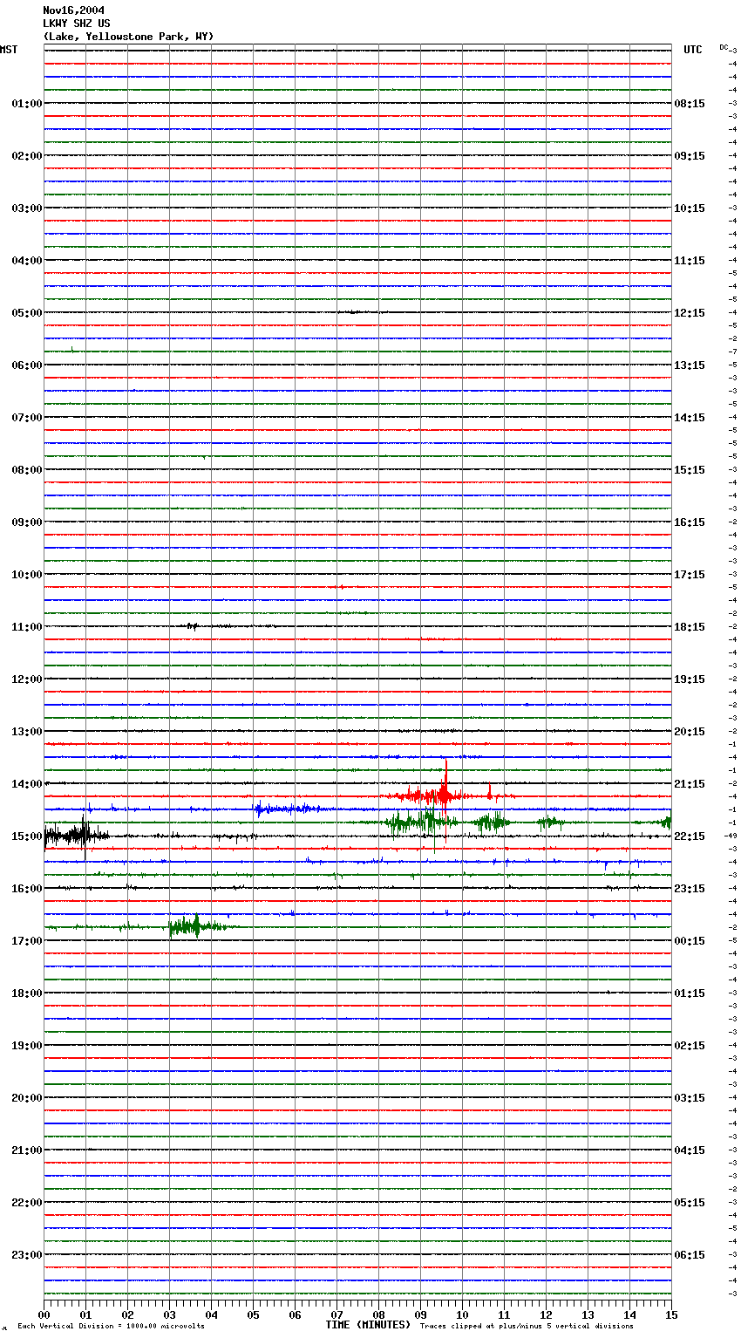Select the station code LKWY SHZ US
The width and height of the screenshot is (741, 1338).
pos(77,24)
